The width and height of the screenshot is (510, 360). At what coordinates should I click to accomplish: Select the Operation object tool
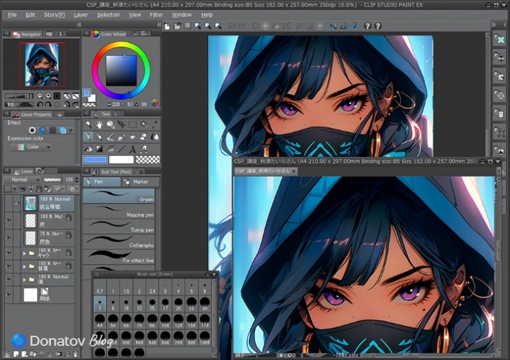(x=110, y=125)
